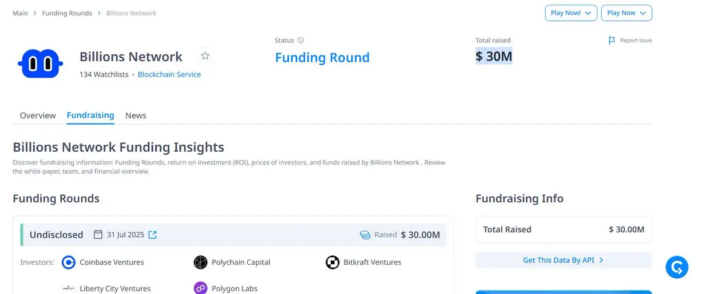Add Billions Network to watchlist star

205,56
